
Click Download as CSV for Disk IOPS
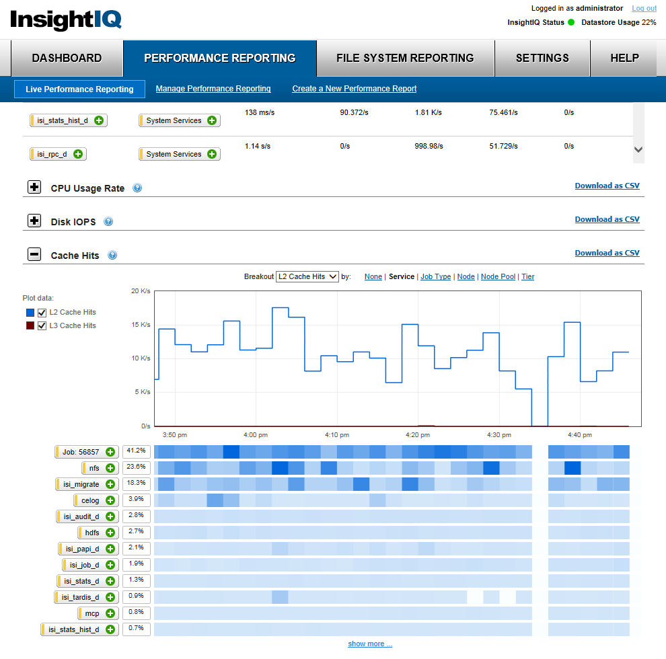click(607, 219)
